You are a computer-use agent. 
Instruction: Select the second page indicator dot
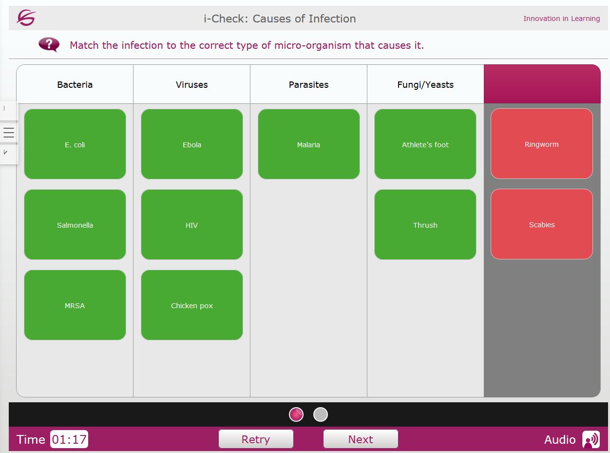[320, 414]
